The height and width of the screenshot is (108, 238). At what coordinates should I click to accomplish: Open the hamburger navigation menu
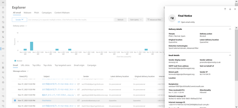coord(3,3)
